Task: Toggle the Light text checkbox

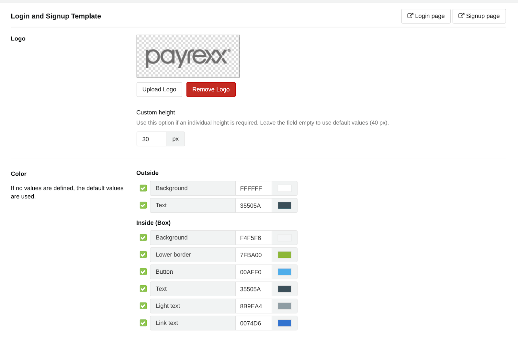Action: (143, 306)
